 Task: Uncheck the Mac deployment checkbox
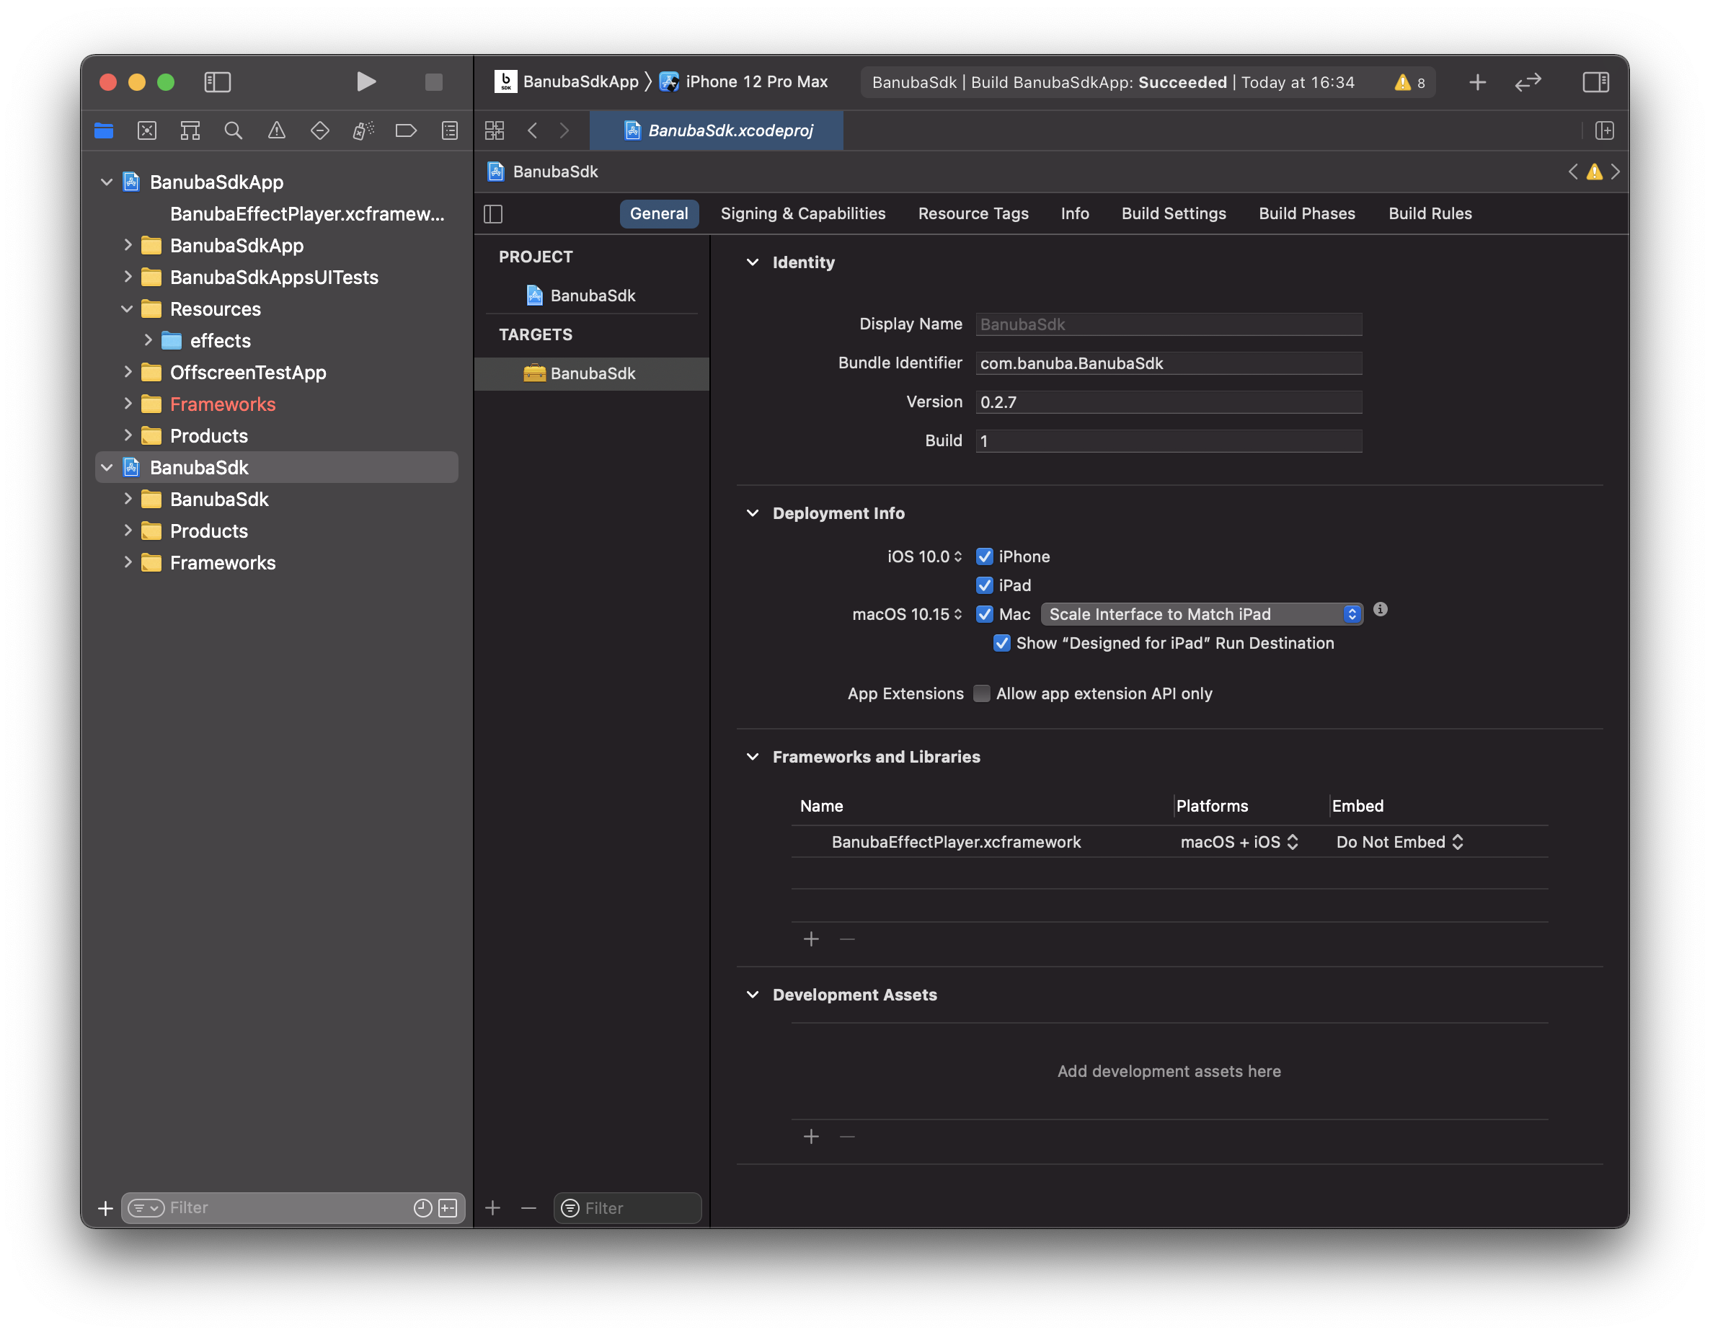(984, 615)
